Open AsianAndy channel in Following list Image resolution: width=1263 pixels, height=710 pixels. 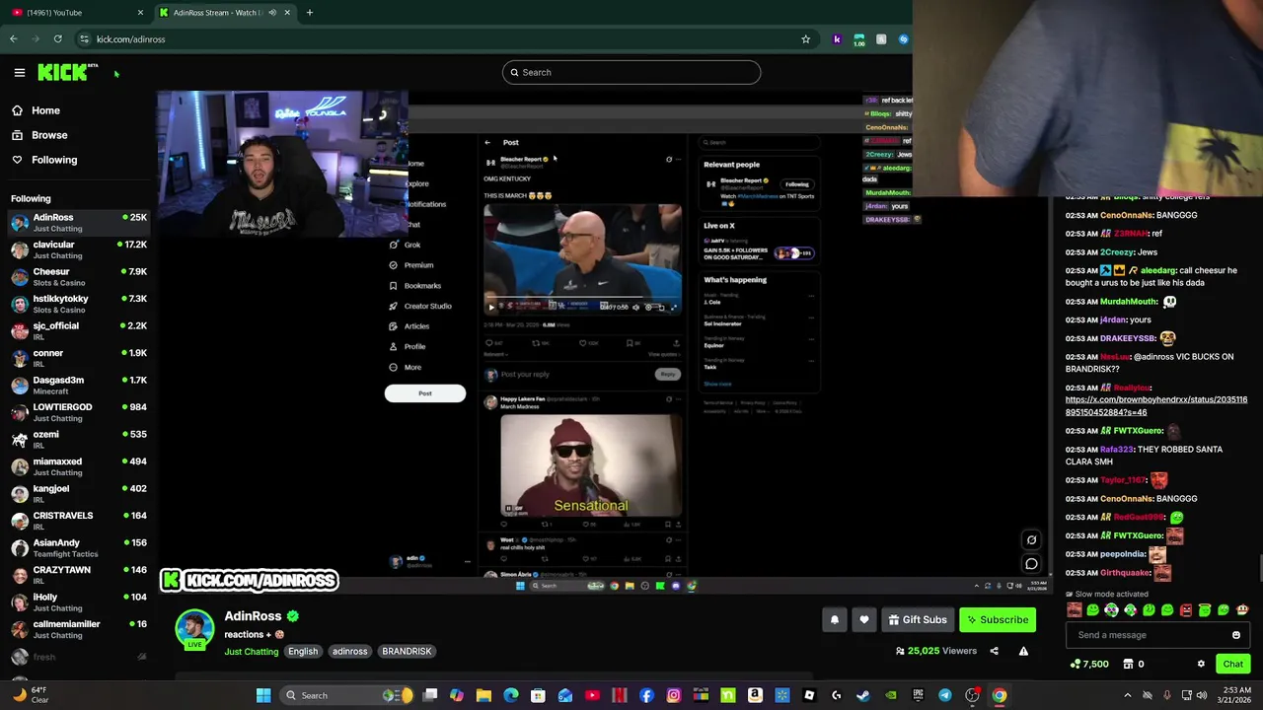pyautogui.click(x=79, y=548)
